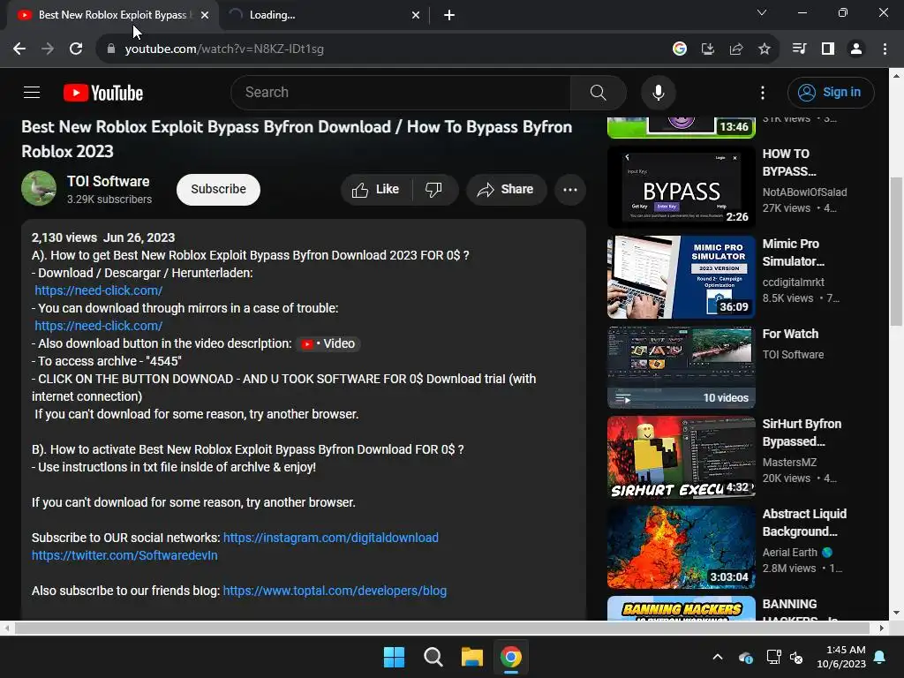Toggle Chrome side panel
Viewport: 904px width, 678px height.
tap(828, 49)
